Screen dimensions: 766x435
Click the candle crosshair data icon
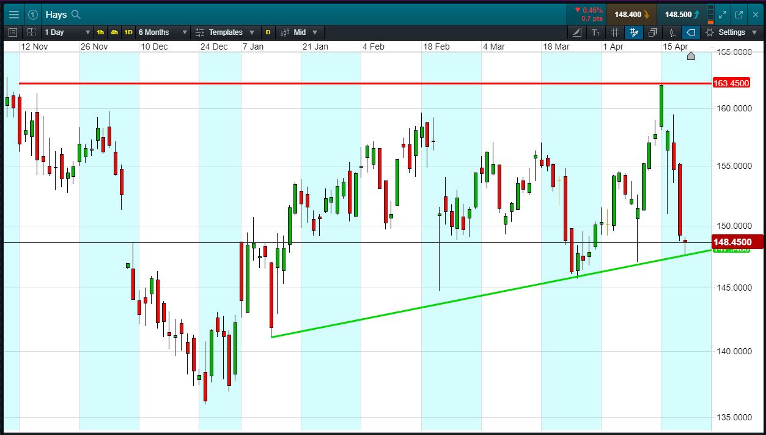[672, 32]
